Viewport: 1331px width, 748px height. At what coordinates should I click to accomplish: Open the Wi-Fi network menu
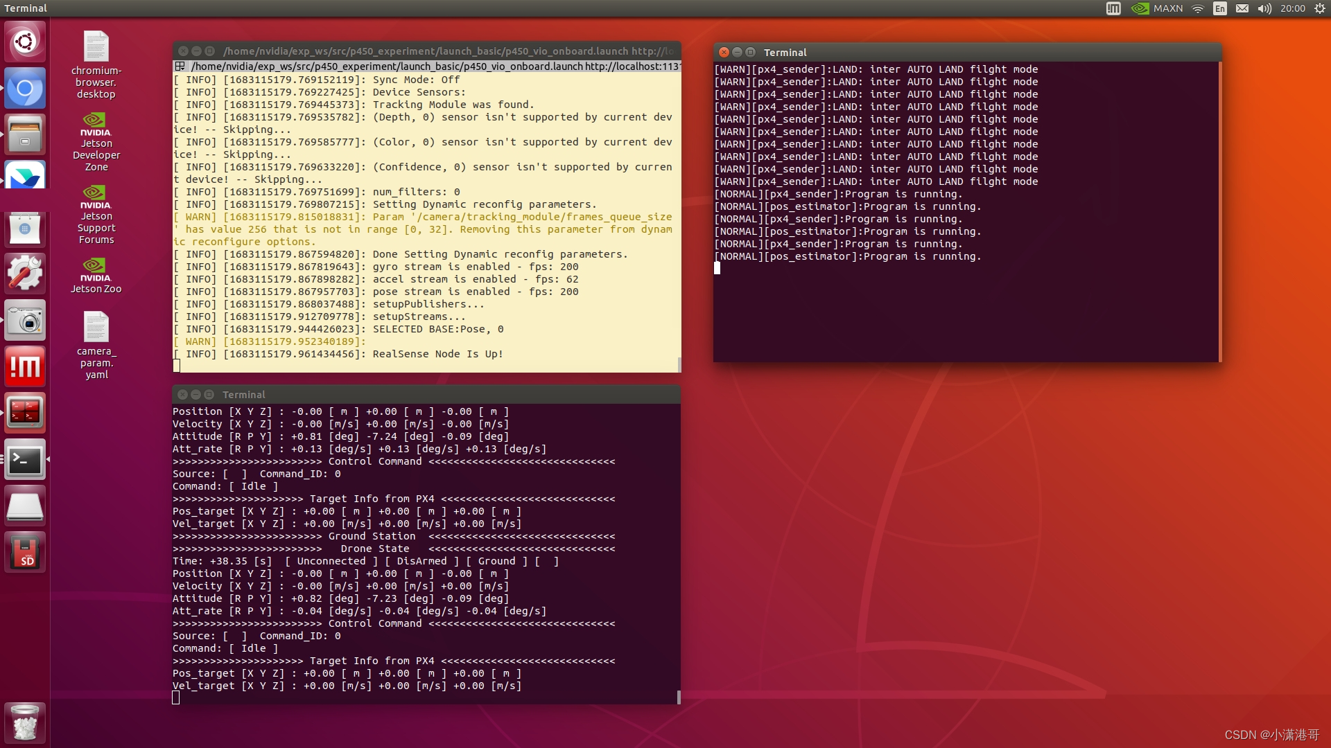coord(1198,8)
